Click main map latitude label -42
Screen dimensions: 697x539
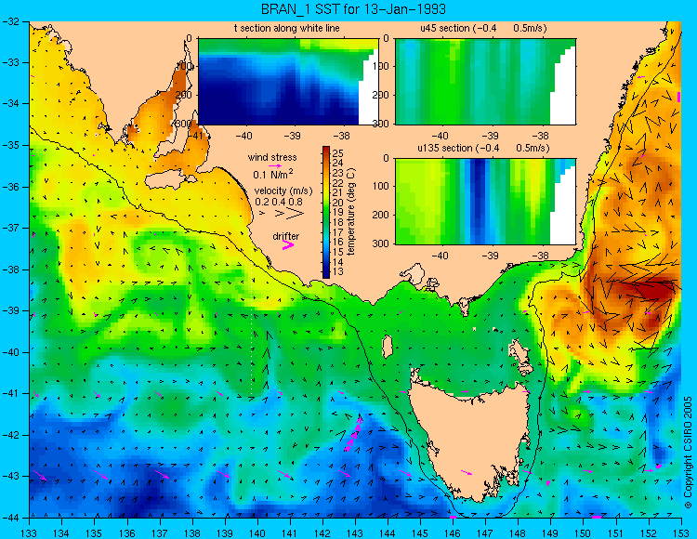[10, 435]
